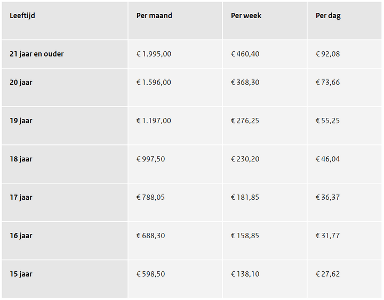Click the Per dag column header
Screen dimensions: 384x300
coord(328,15)
